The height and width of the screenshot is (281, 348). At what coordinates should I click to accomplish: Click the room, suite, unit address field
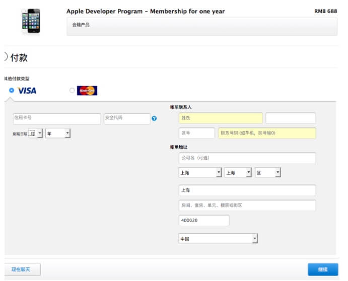(x=247, y=206)
